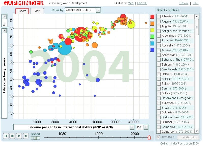Adjust the Speed slider handle
This screenshot has height=146, width=203.
[35, 138]
